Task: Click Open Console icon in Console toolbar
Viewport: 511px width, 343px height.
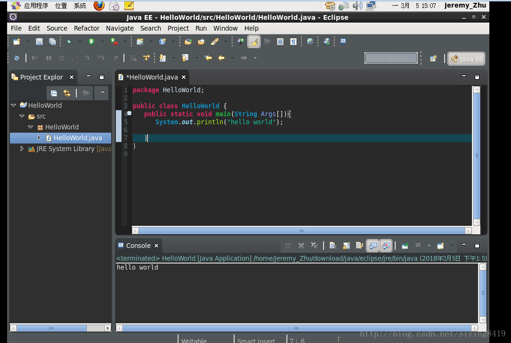Action: pos(440,246)
